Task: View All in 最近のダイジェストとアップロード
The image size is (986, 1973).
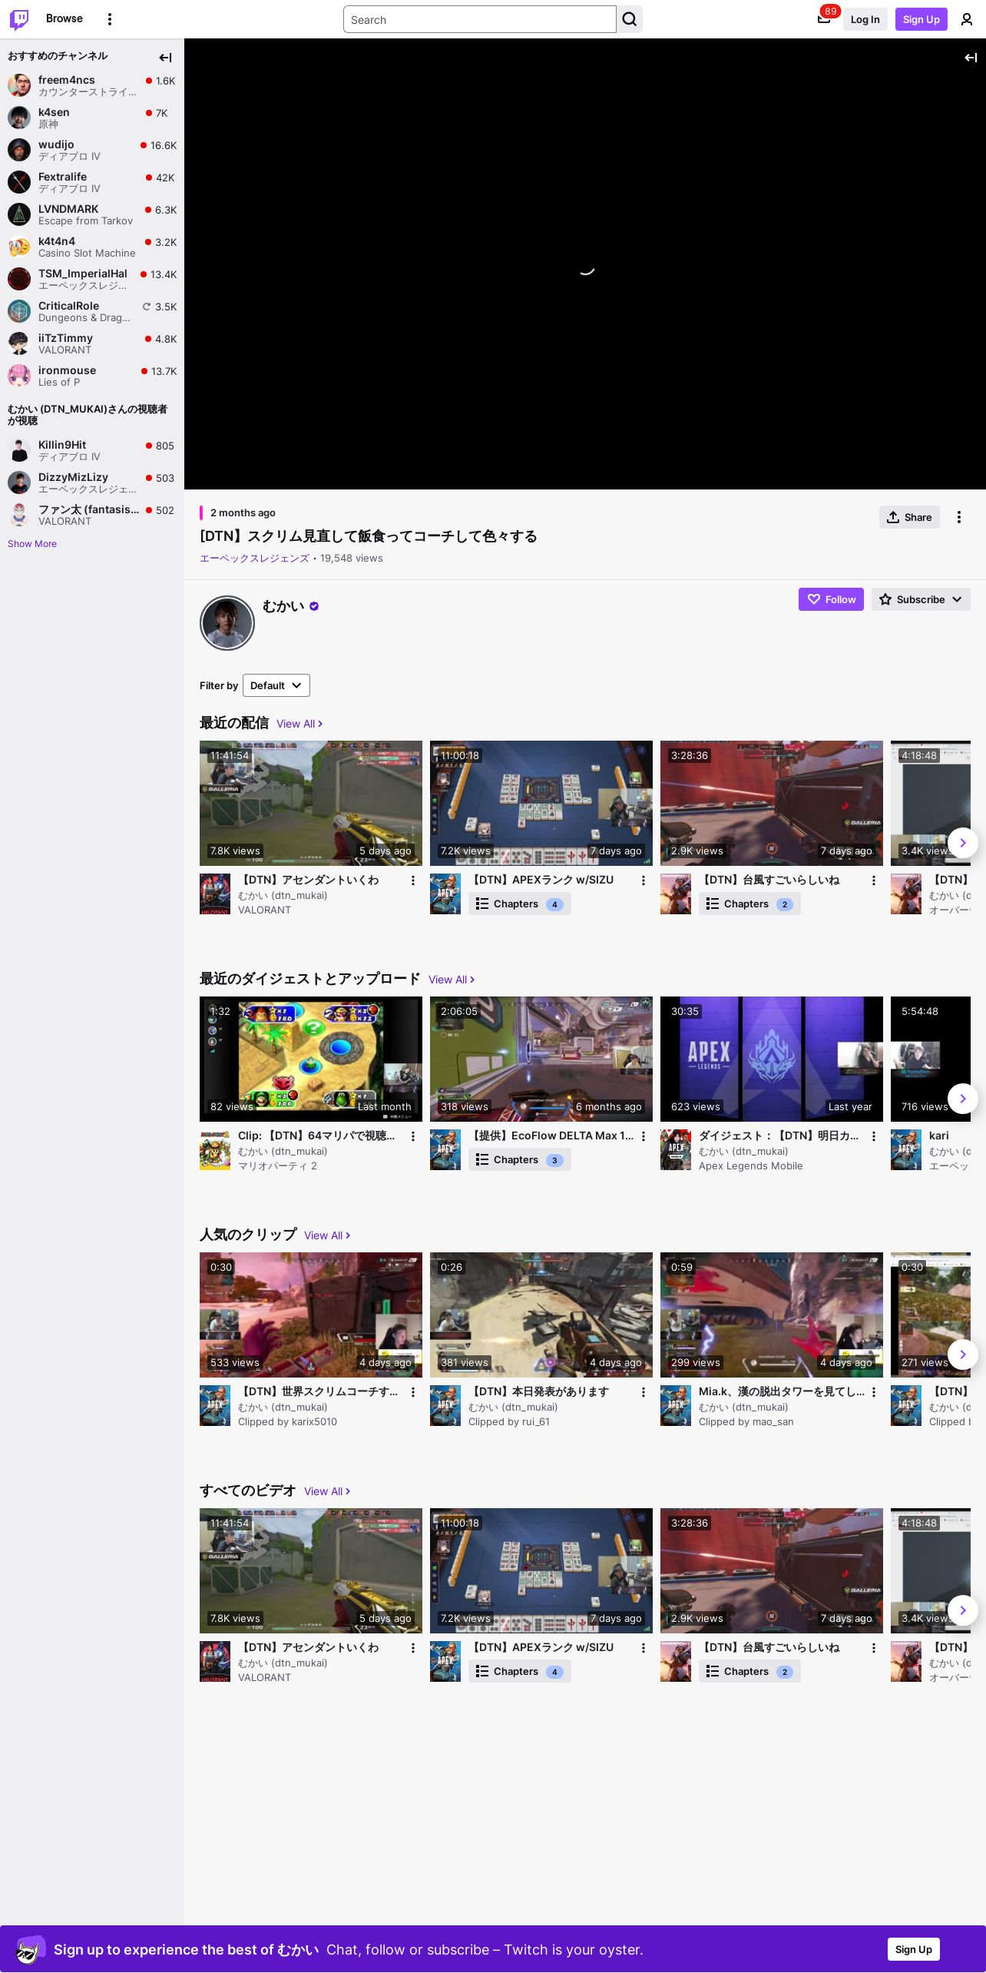Action: pos(452,980)
